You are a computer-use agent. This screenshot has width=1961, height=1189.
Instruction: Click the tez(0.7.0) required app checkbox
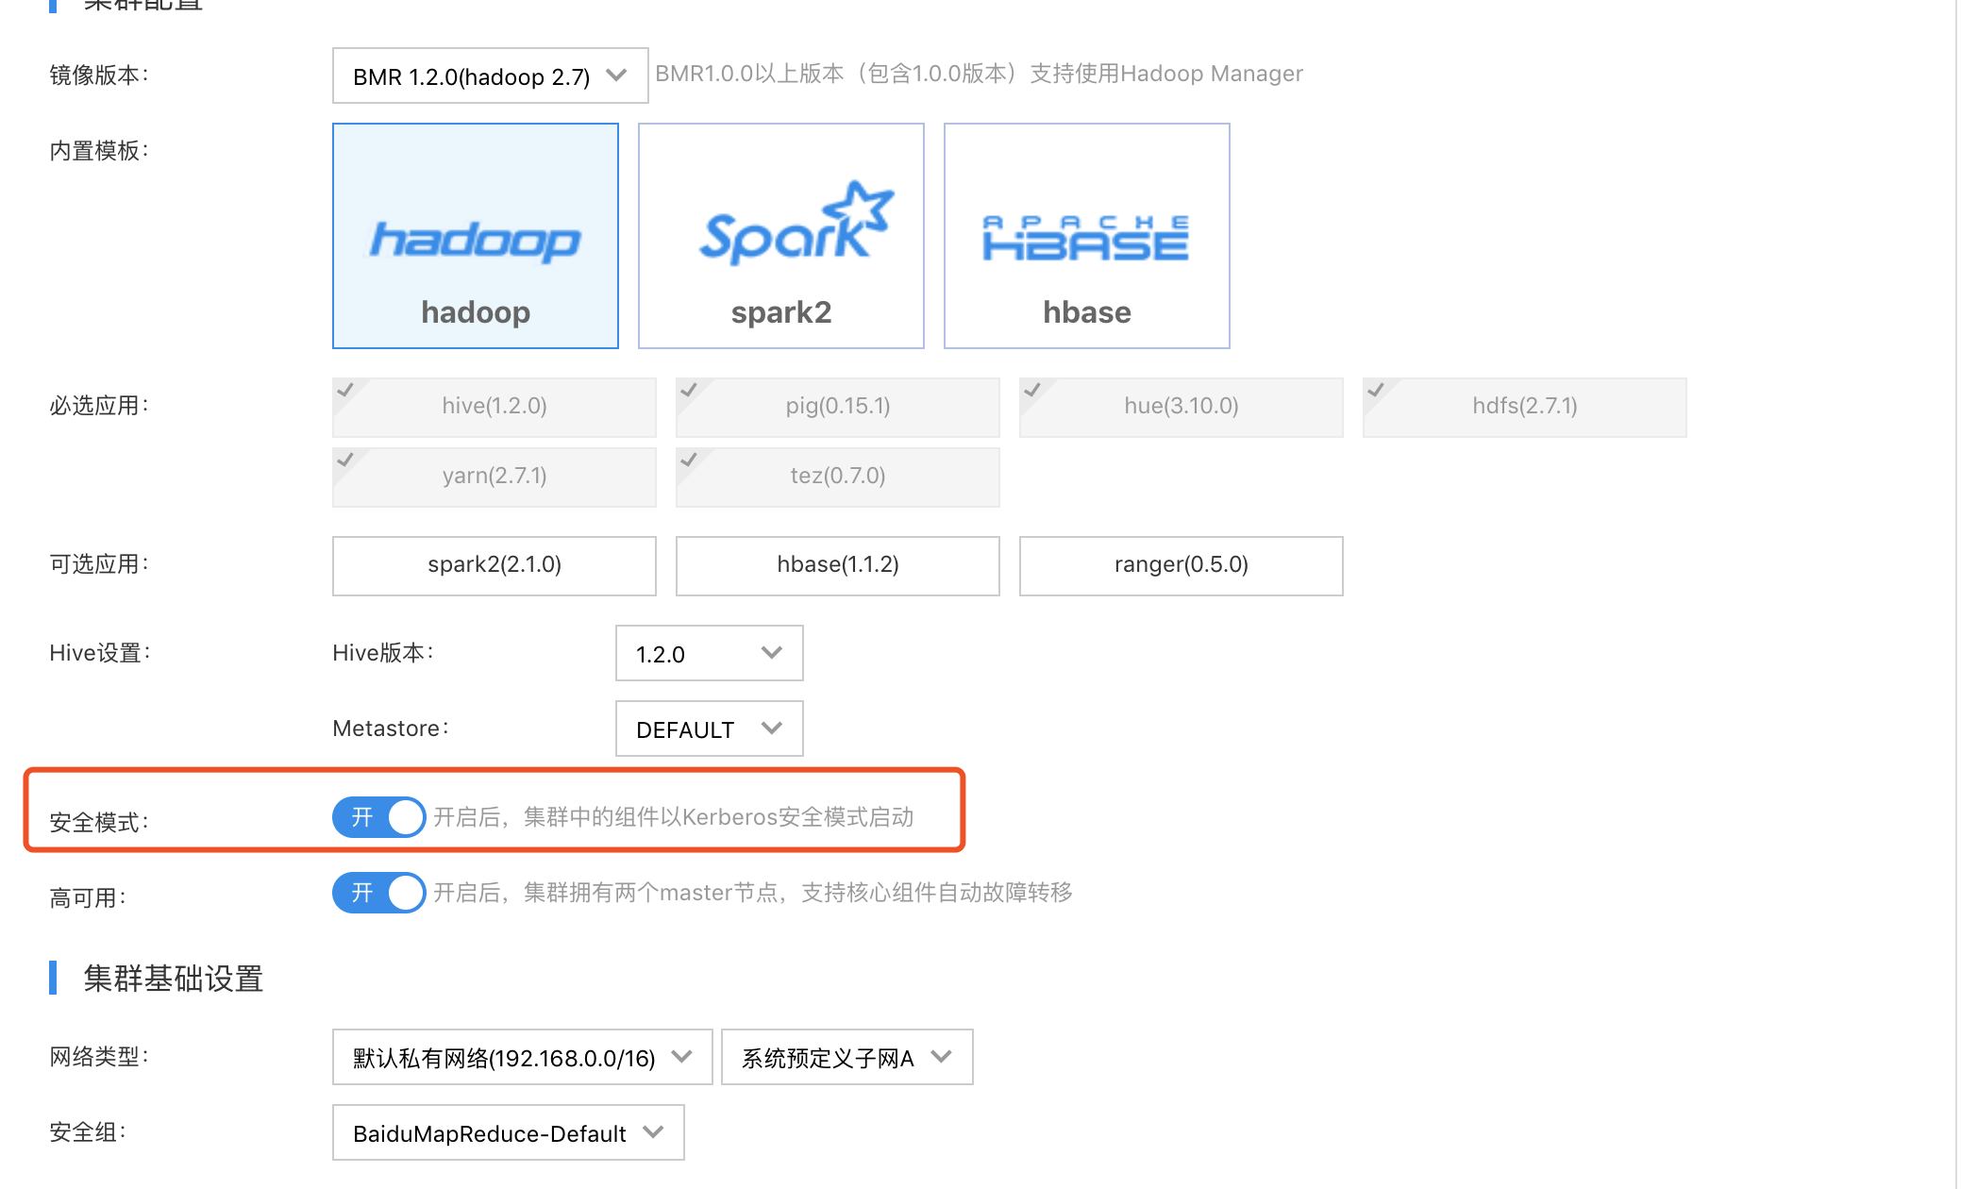(x=837, y=477)
